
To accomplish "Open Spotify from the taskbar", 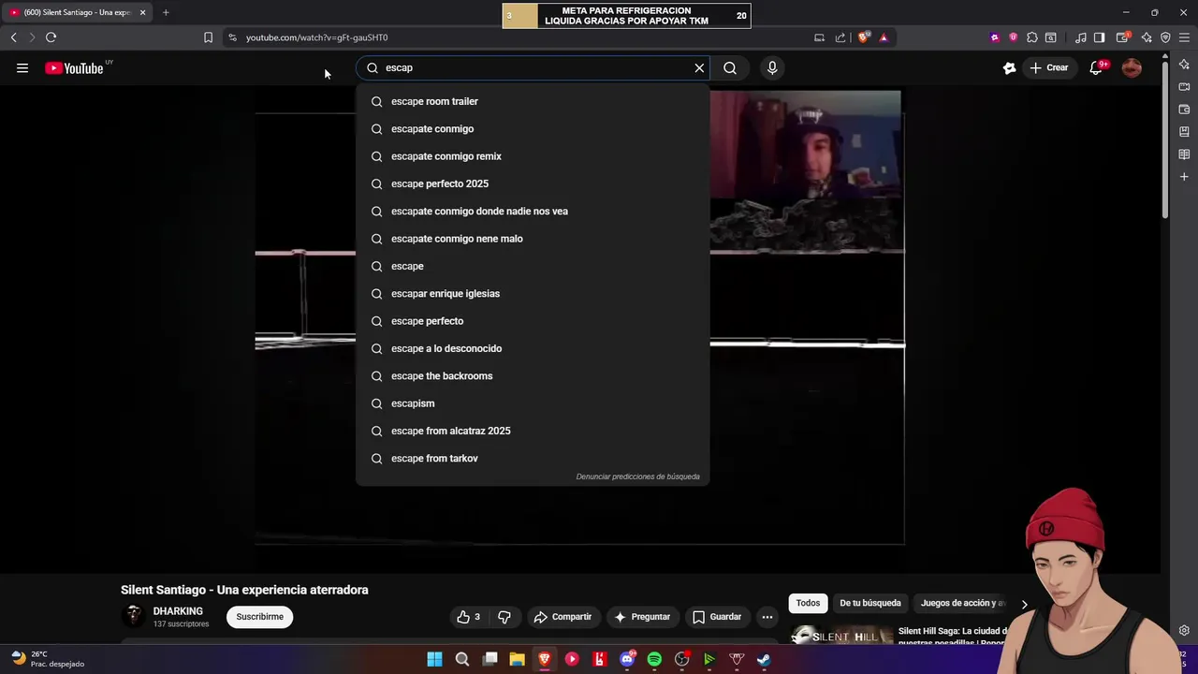I will click(x=654, y=659).
